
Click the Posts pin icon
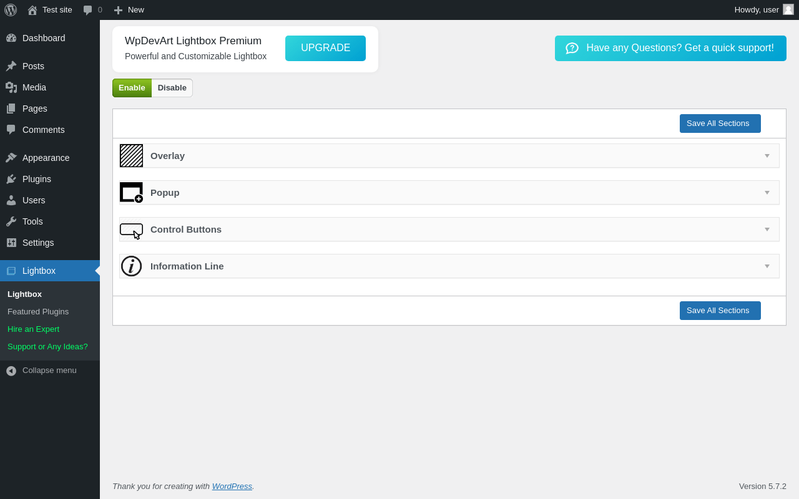pos(11,66)
